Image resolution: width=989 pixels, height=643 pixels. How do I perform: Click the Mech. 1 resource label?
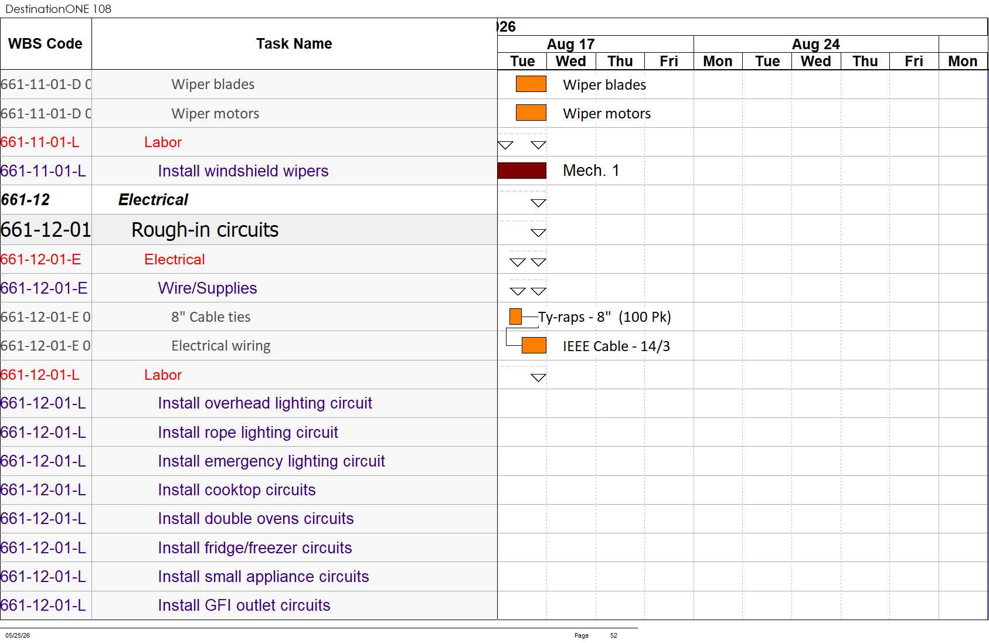591,171
